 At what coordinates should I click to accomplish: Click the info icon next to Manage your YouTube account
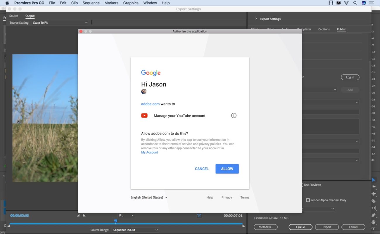pyautogui.click(x=234, y=115)
